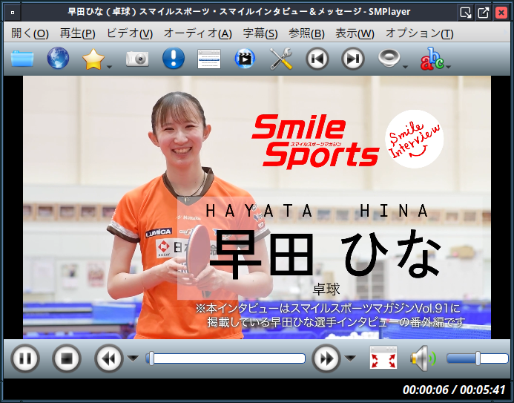
Task: Click the audio speaker toolbar icon
Action: [x=389, y=58]
